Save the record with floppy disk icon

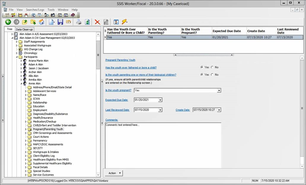tap(60, 22)
